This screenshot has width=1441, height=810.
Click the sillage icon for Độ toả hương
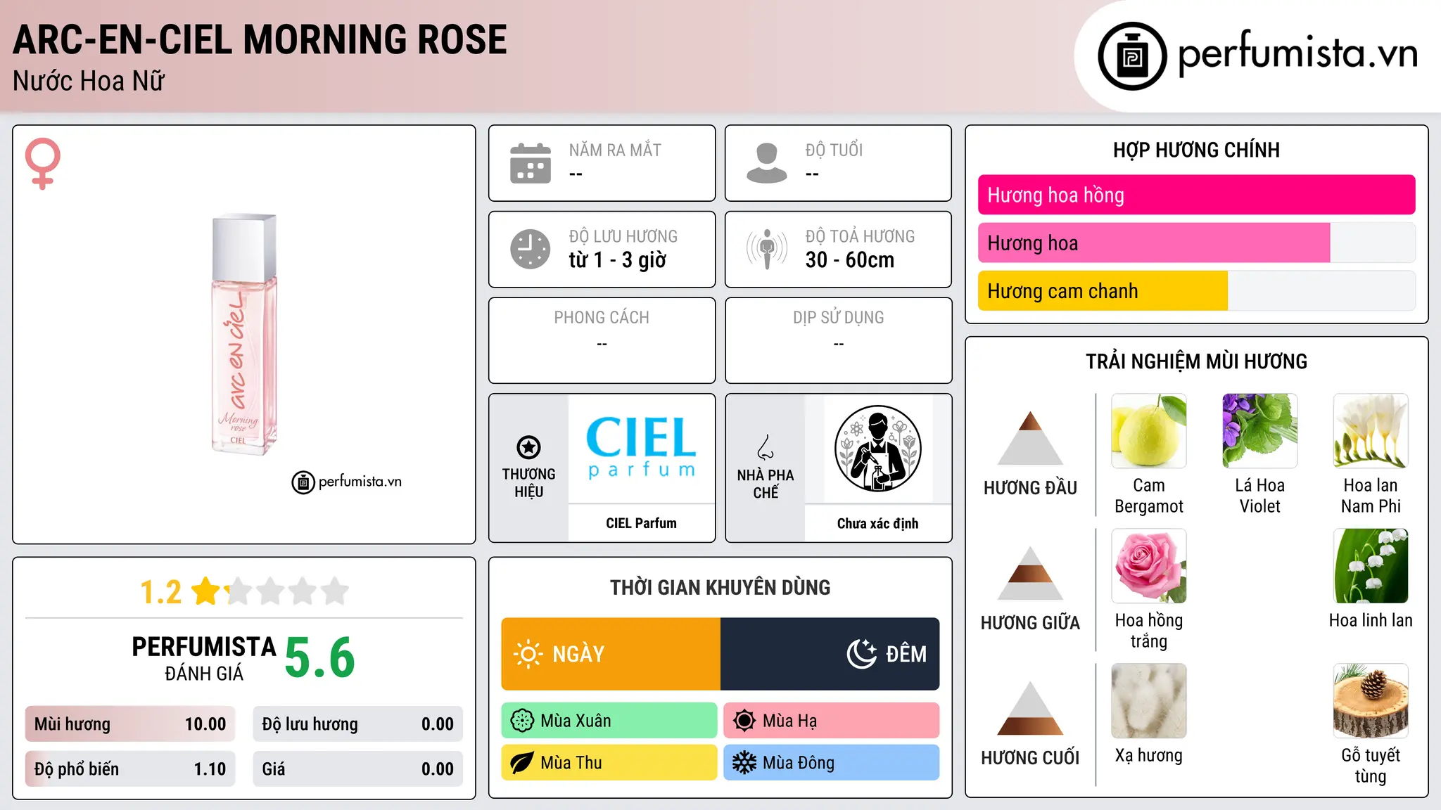tap(767, 249)
